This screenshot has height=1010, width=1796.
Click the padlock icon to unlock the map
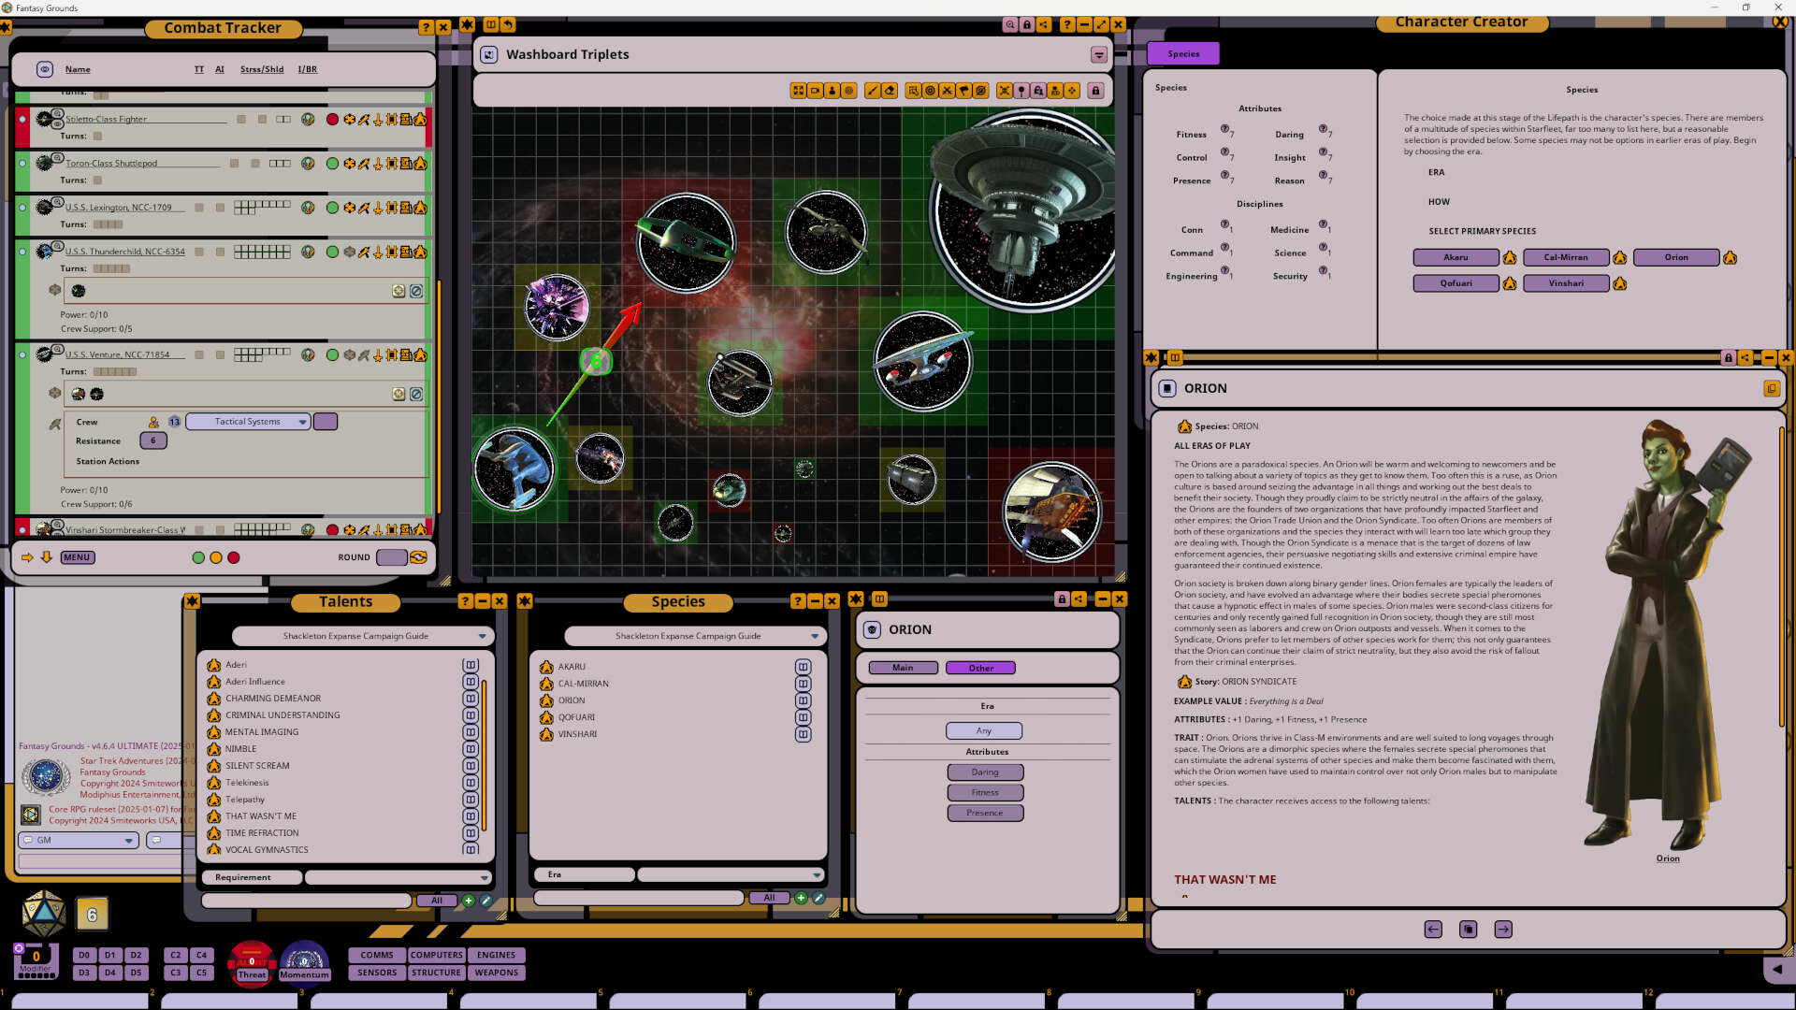coord(1096,90)
